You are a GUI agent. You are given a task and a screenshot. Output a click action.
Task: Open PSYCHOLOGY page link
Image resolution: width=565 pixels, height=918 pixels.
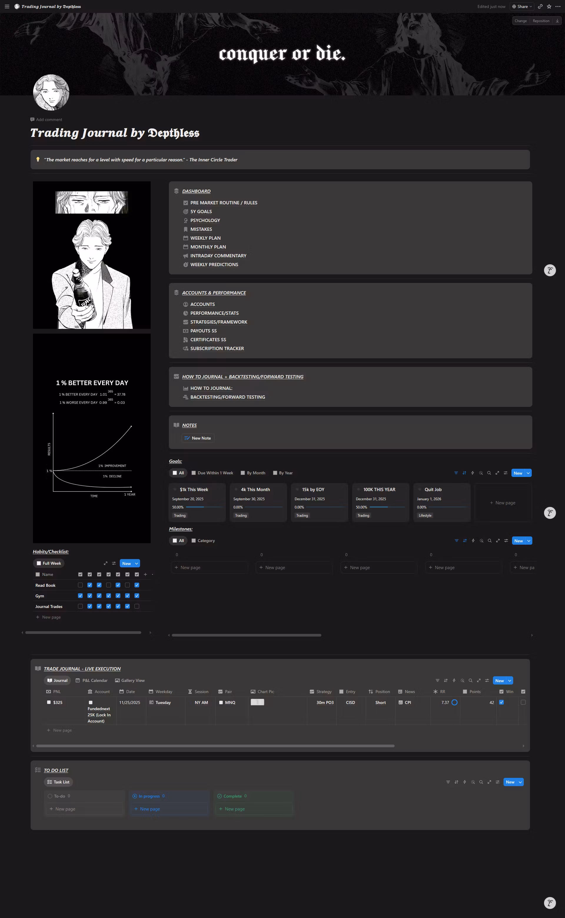[205, 220]
